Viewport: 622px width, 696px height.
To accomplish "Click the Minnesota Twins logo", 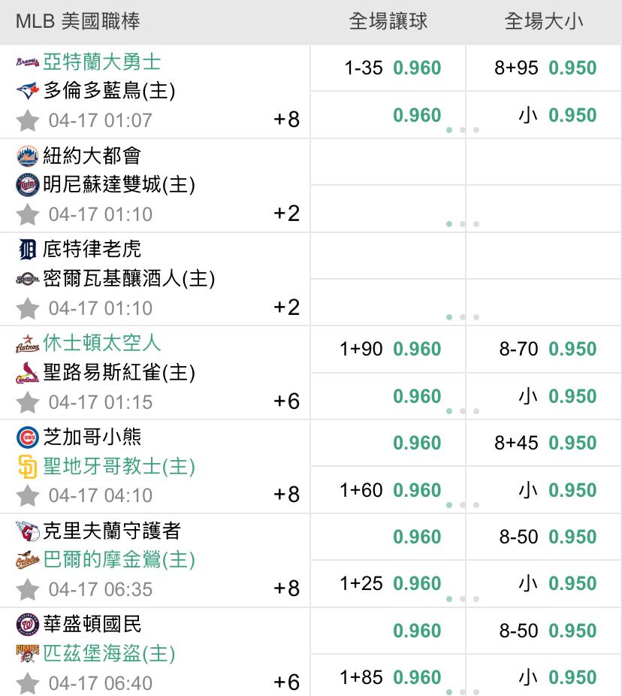I will point(28,185).
